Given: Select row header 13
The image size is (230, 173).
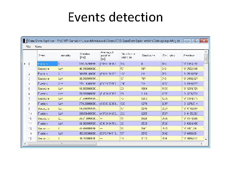Looking at the screenshot, I should coord(30,128).
